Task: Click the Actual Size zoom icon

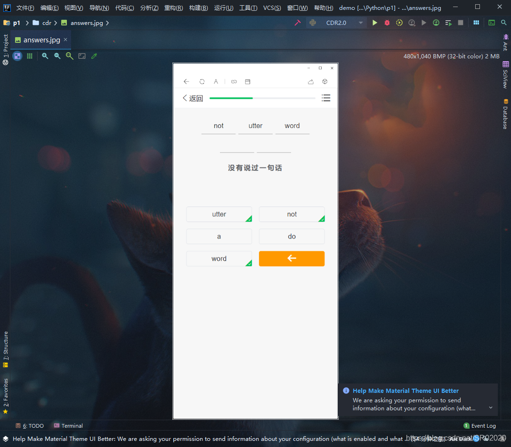Action: click(69, 56)
